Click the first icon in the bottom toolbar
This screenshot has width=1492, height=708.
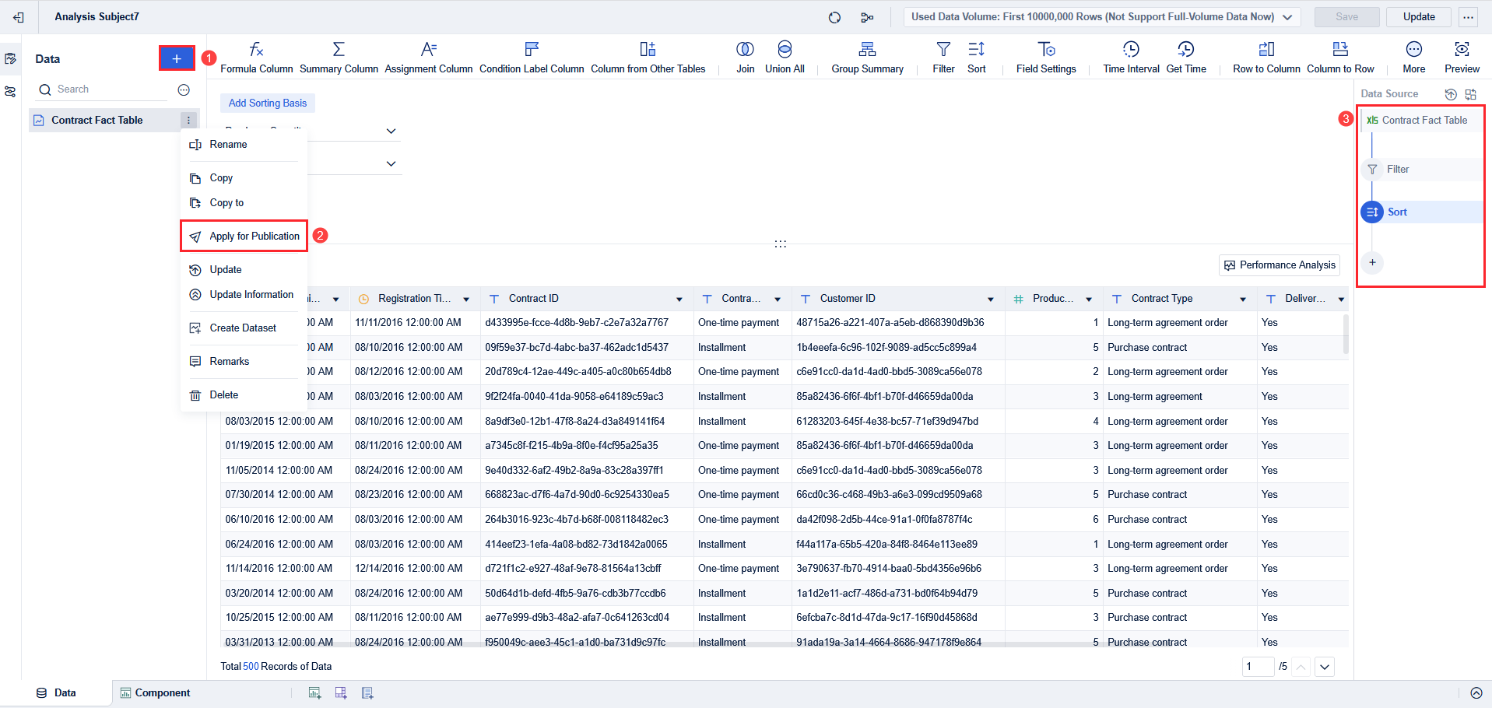point(314,692)
